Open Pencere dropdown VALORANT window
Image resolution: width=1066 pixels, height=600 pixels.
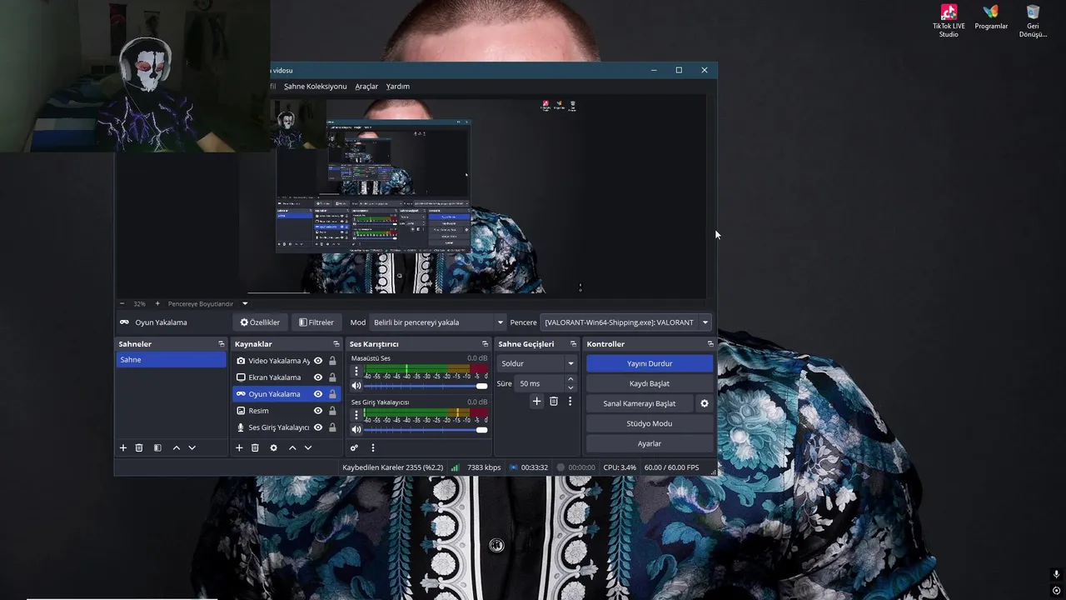(626, 322)
